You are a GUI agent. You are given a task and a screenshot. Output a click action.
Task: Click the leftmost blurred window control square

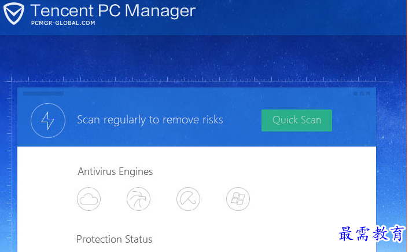point(356,93)
